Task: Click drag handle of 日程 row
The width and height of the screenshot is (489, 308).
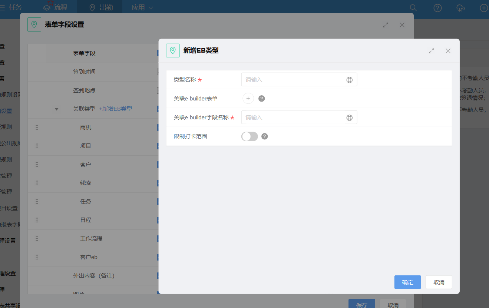Action: [37, 220]
